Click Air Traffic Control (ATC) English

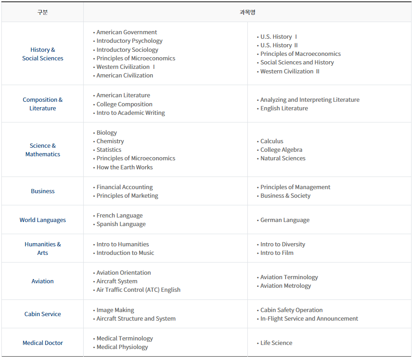click(139, 290)
